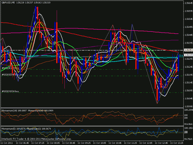
Task: Click the 11 Oct 08:05 time label
Action: [53, 143]
